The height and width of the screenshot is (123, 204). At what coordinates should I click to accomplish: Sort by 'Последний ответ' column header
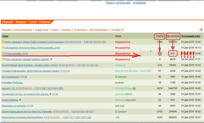coord(191,36)
